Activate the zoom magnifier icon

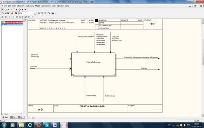(39, 13)
